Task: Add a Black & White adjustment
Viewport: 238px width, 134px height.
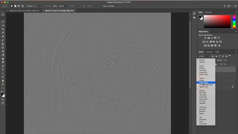Action: 210,42
